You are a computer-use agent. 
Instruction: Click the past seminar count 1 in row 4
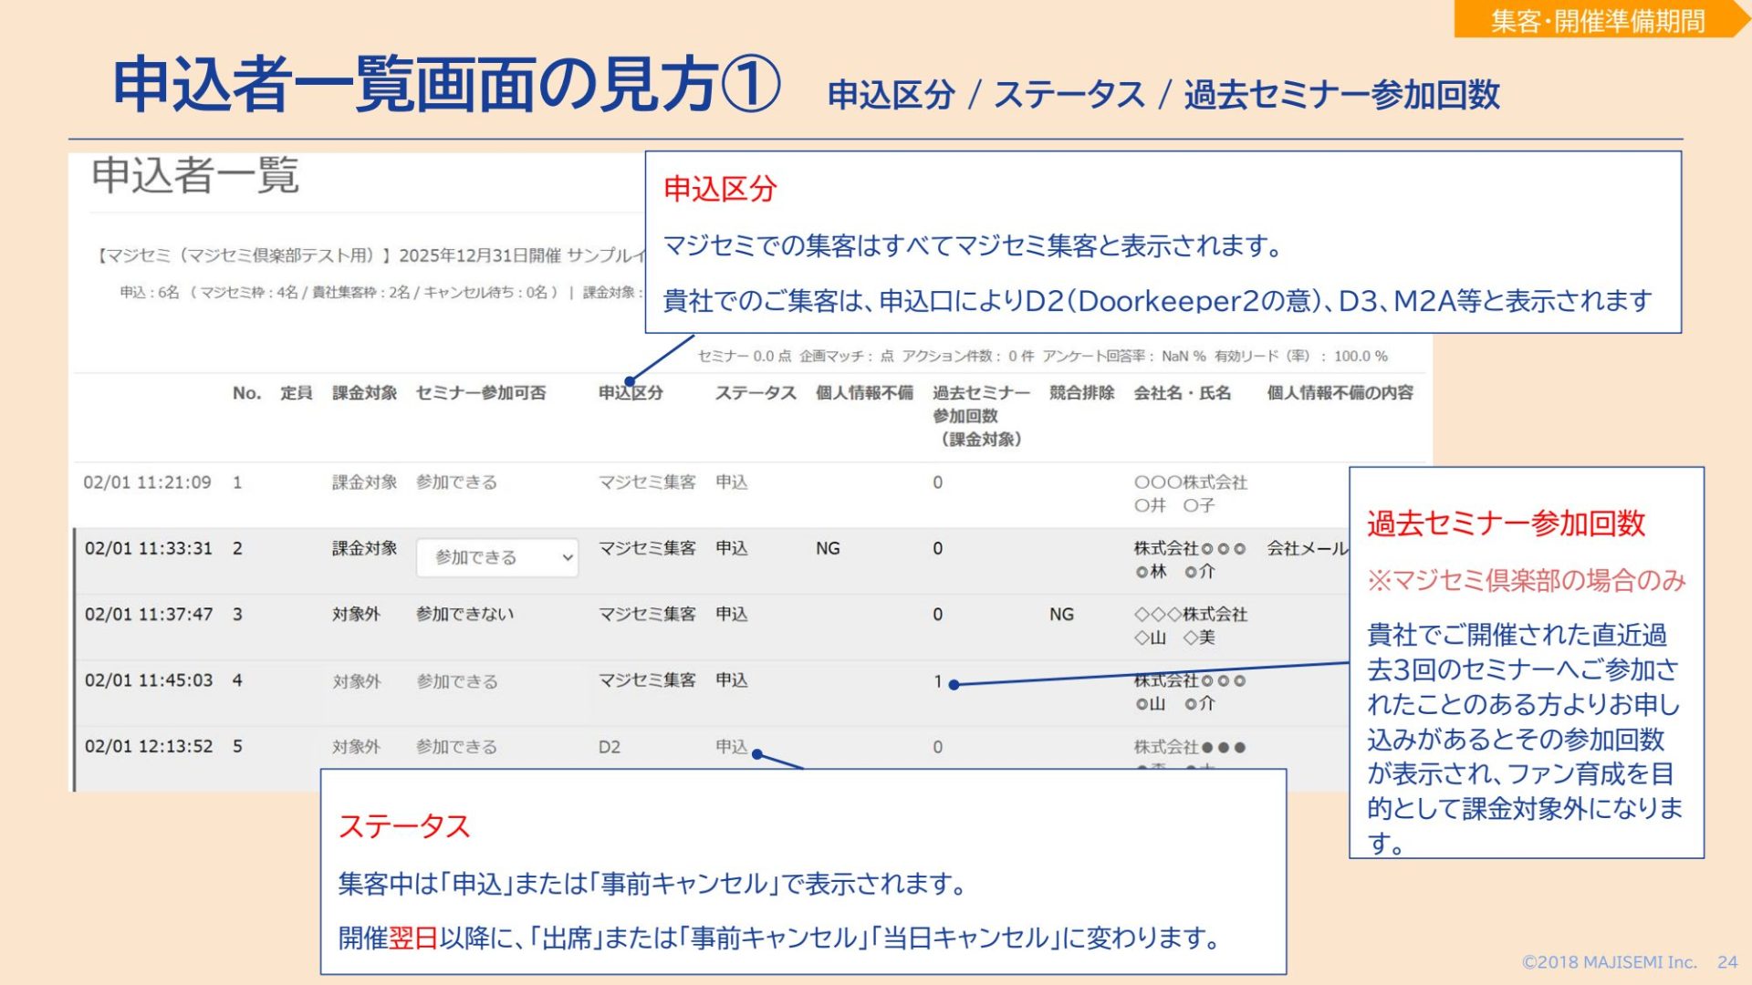tap(937, 681)
